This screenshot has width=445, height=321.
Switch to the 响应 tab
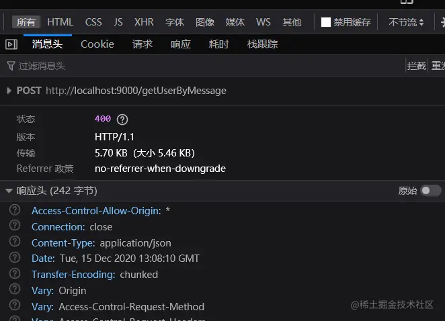(181, 44)
